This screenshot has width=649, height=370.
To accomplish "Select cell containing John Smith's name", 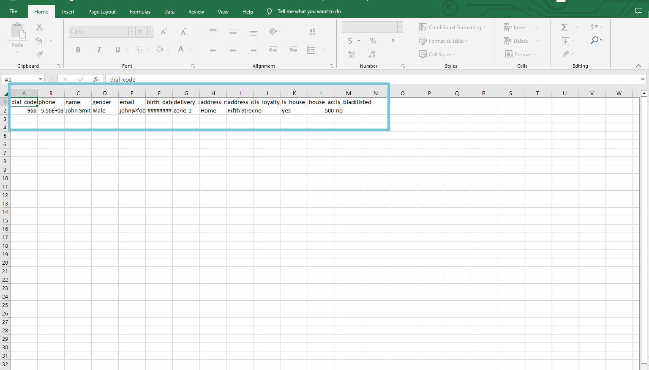I will (x=78, y=110).
